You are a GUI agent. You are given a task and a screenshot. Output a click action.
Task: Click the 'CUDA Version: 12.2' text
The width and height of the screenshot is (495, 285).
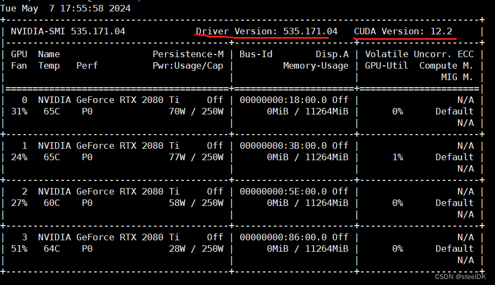(x=403, y=31)
